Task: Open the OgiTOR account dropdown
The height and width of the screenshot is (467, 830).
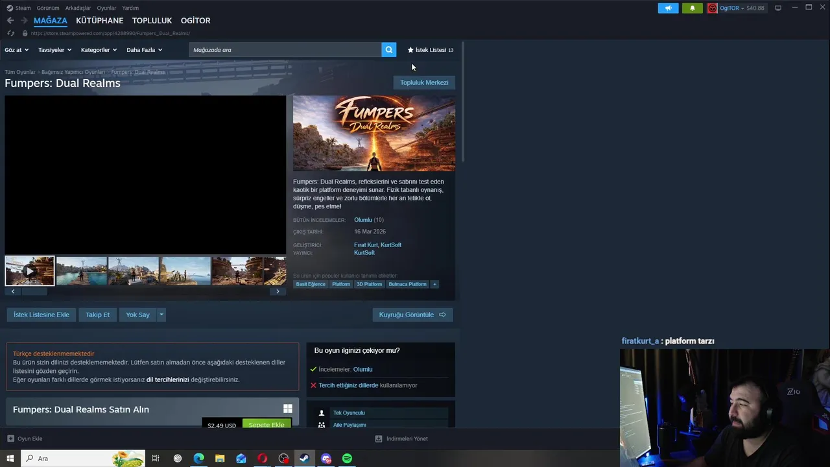Action: (x=741, y=8)
